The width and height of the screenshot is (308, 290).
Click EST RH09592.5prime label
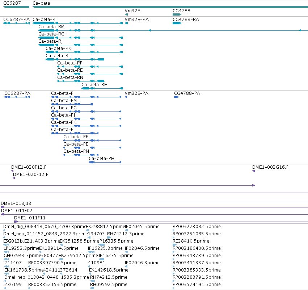pyautogui.click(x=109, y=285)
